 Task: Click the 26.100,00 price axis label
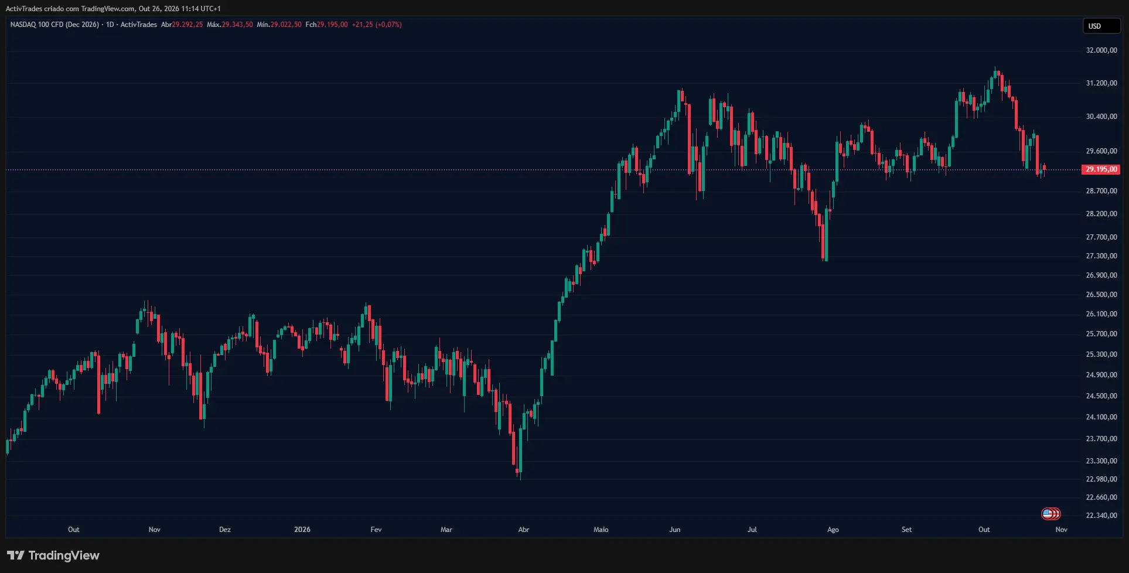(1101, 314)
